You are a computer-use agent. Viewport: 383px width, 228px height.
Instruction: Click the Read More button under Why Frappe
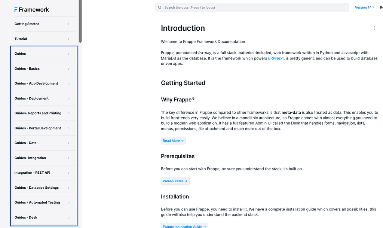(173, 140)
